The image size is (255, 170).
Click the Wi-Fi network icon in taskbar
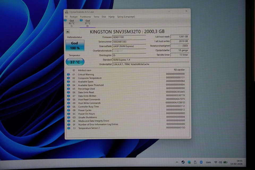pyautogui.click(x=216, y=162)
